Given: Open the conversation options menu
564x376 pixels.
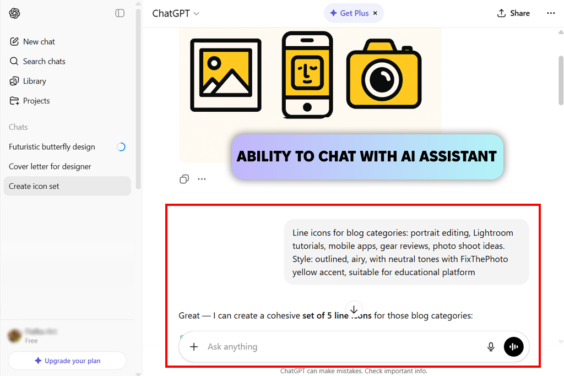Looking at the screenshot, I should tap(551, 13).
